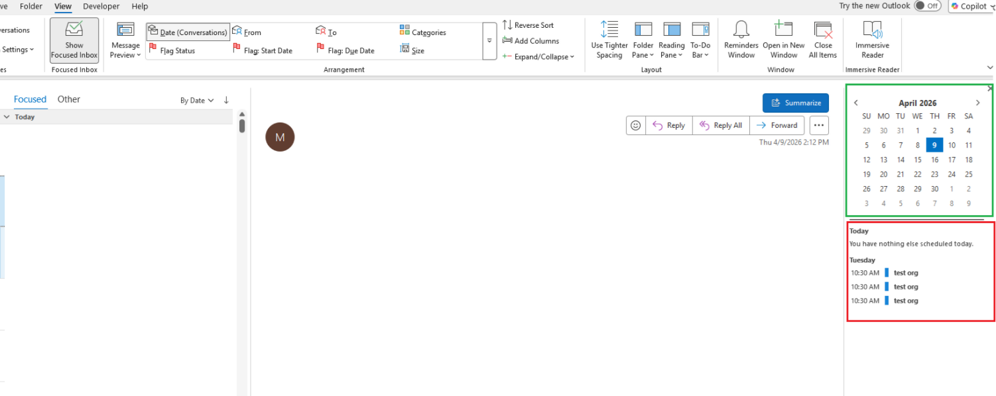Switch to Other inbox tab

pos(69,99)
